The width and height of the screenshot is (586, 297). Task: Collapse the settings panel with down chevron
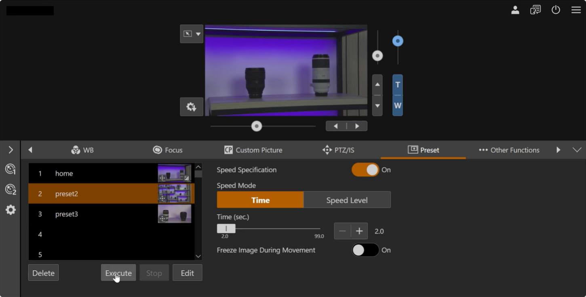click(x=577, y=150)
